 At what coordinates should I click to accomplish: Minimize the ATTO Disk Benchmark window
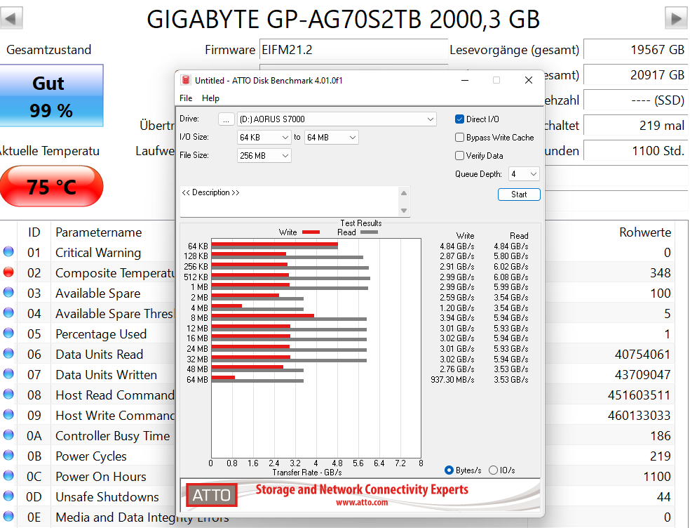(x=465, y=80)
